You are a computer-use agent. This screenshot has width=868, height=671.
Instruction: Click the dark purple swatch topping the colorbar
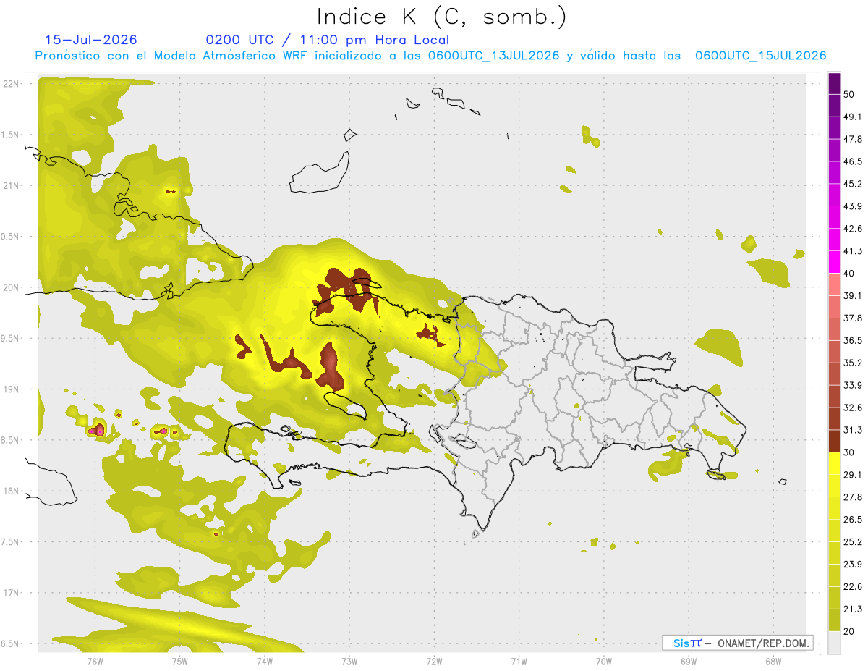pyautogui.click(x=834, y=84)
